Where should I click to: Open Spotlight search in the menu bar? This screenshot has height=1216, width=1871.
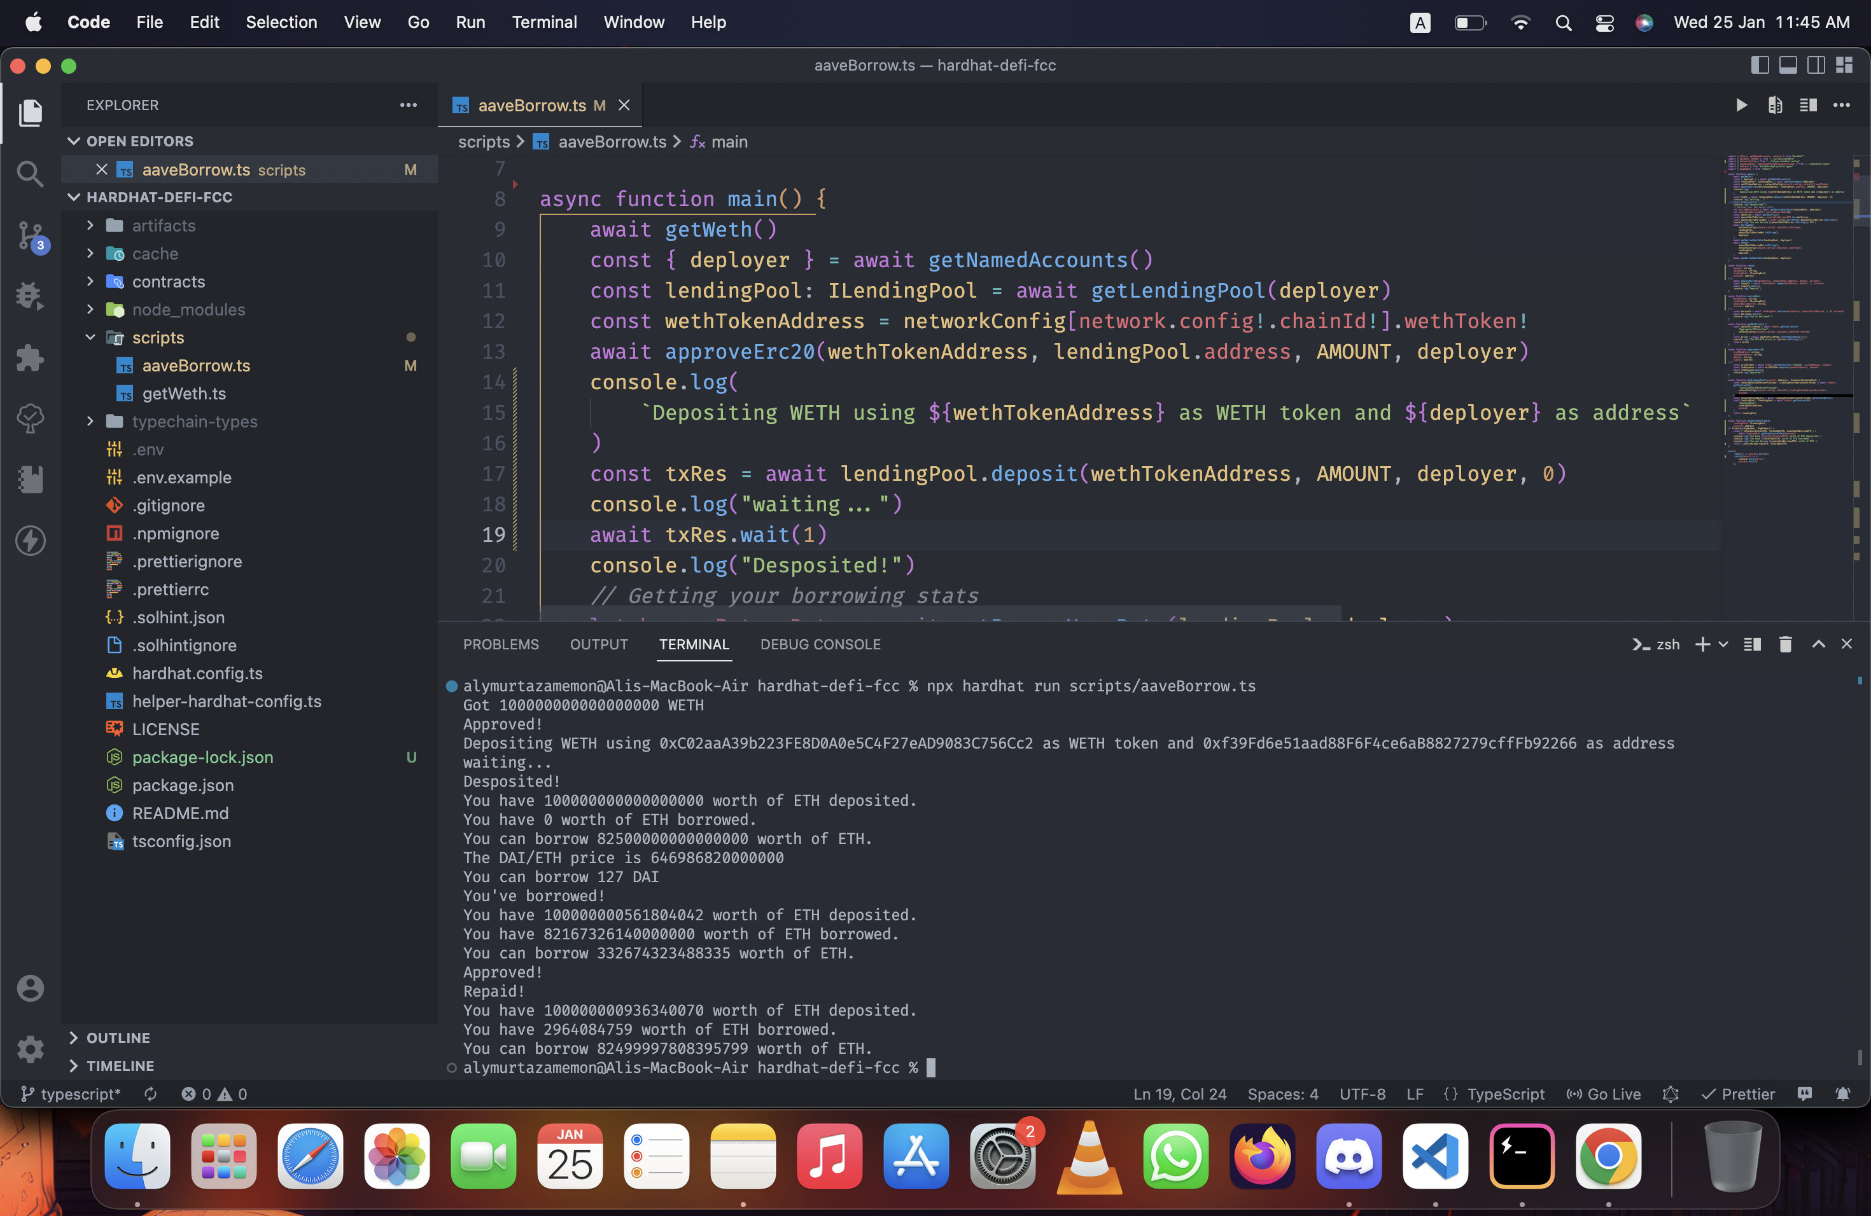pyautogui.click(x=1563, y=22)
